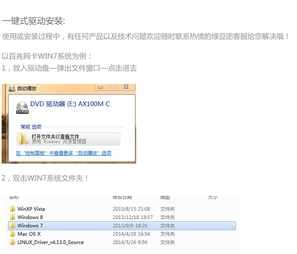Close the 自动播放 dialog window

(126, 87)
